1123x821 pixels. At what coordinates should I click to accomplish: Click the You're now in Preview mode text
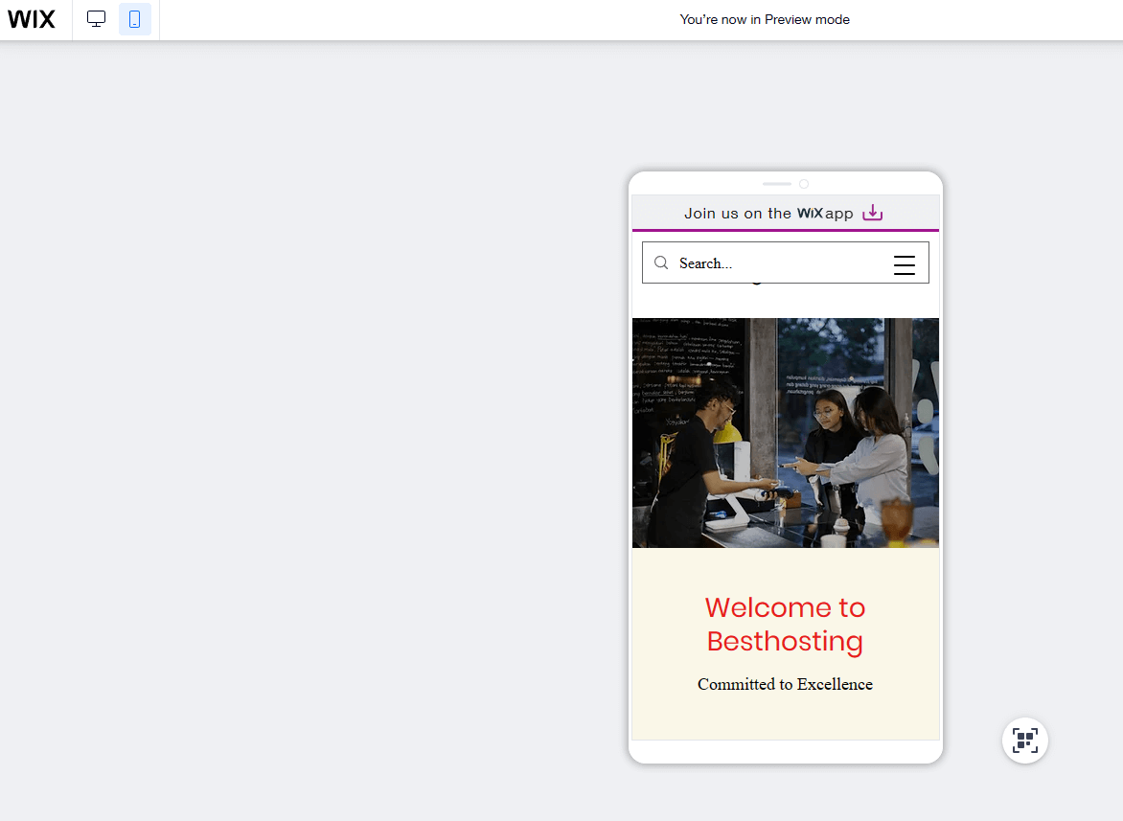coord(765,19)
